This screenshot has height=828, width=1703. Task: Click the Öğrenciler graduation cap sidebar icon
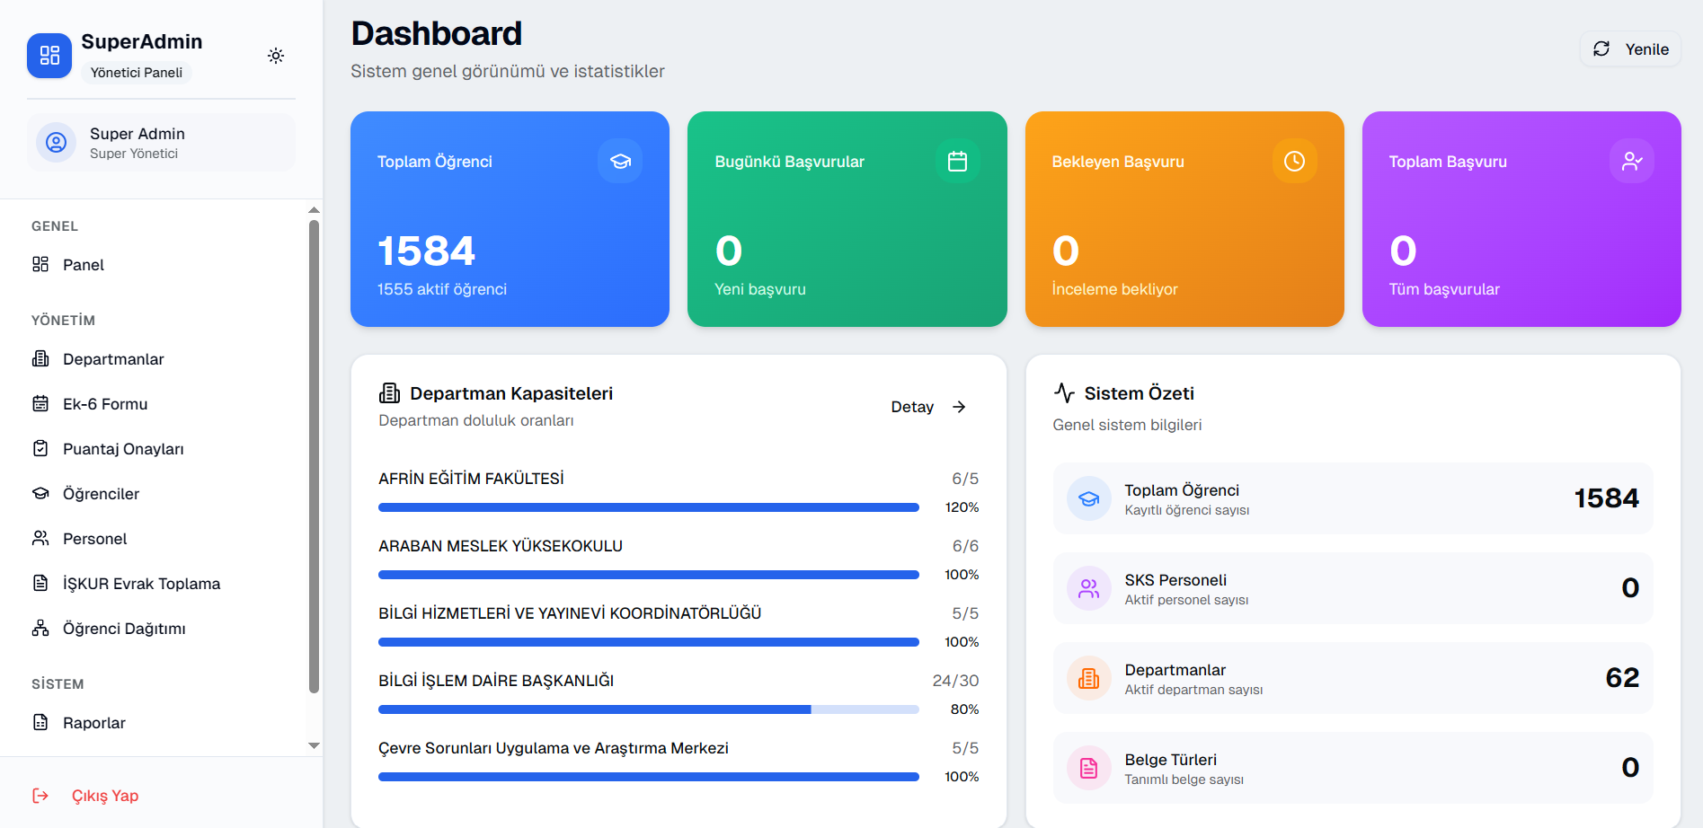click(40, 493)
